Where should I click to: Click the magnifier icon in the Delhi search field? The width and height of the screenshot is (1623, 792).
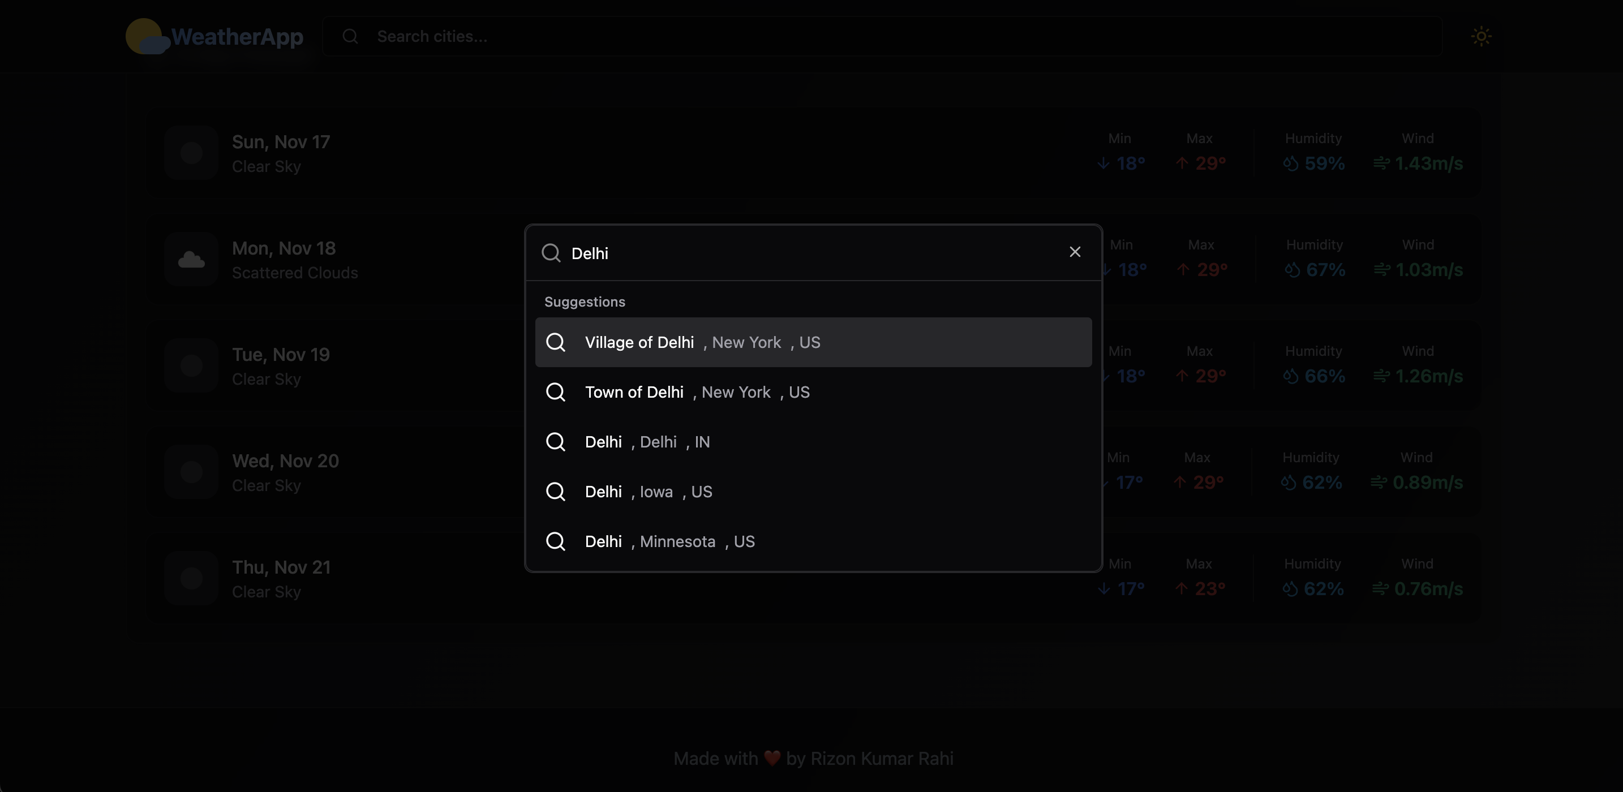coord(551,253)
